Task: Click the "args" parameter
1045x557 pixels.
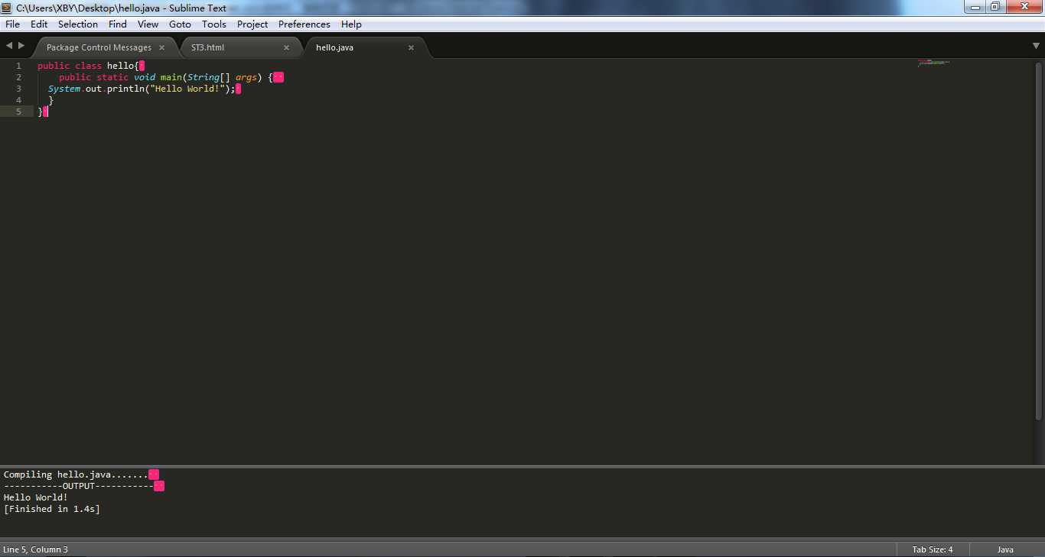Action: tap(246, 77)
